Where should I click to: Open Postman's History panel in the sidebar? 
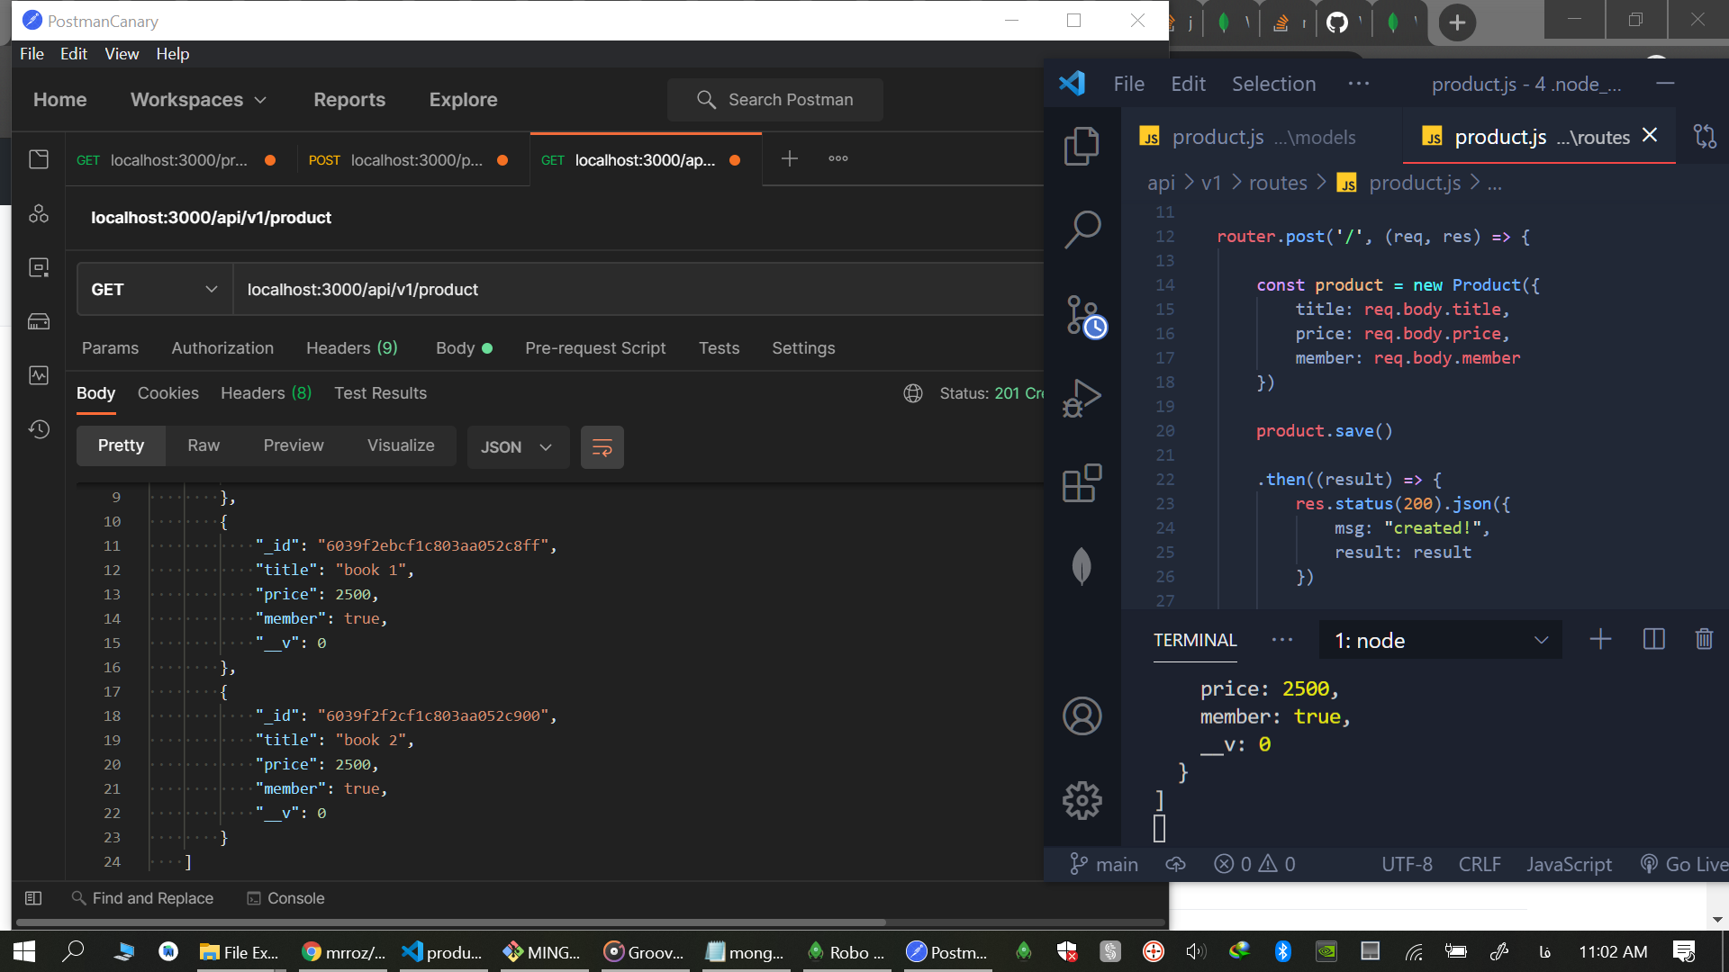click(x=40, y=430)
